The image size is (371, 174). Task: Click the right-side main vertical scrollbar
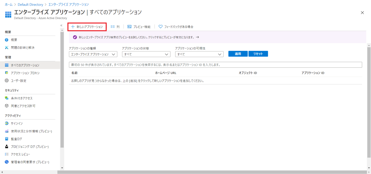tap(369, 102)
